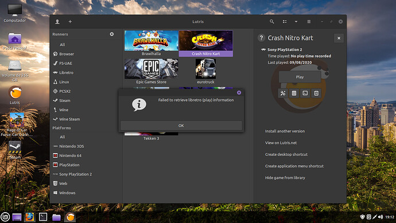Filter by Wine runner

coord(64,110)
